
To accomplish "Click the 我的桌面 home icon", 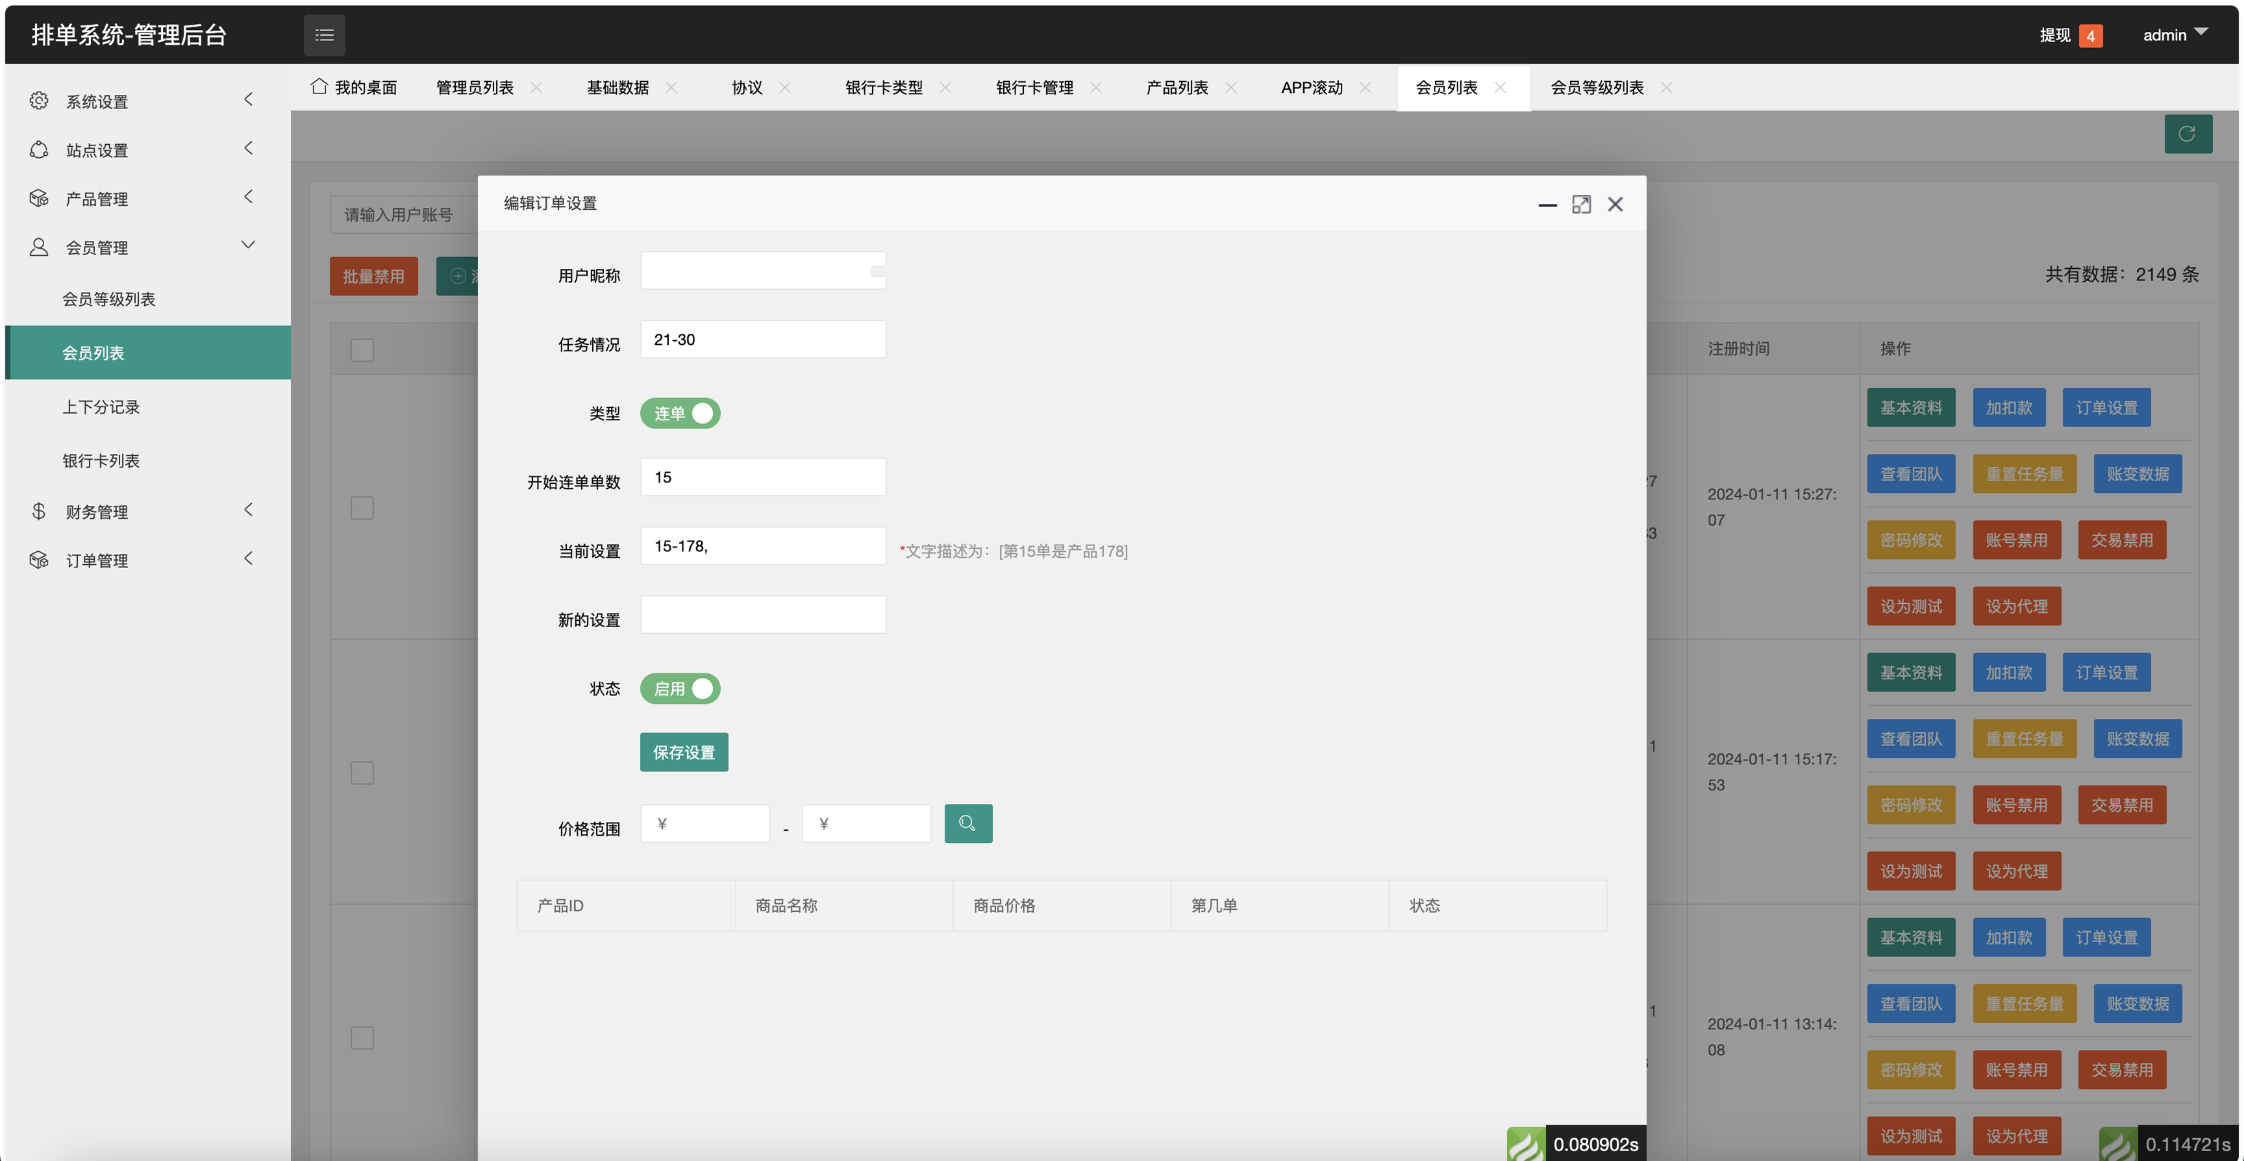I will (x=319, y=86).
